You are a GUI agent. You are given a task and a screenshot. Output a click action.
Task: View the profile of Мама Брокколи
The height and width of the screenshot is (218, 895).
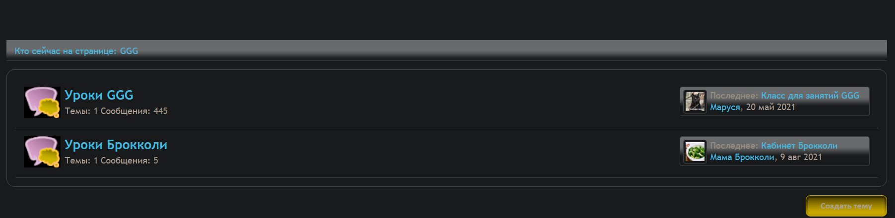click(742, 157)
